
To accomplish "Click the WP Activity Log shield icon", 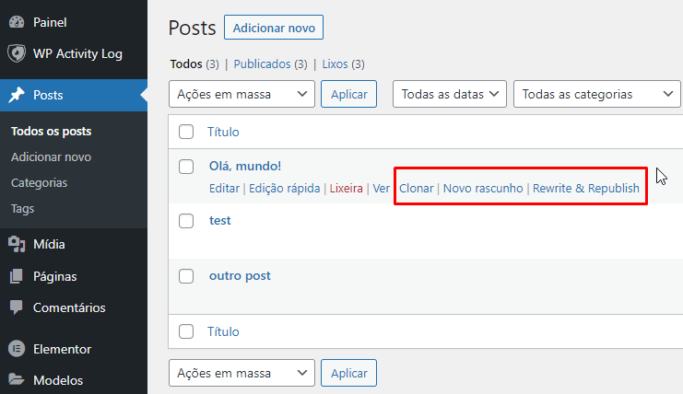I will [17, 53].
